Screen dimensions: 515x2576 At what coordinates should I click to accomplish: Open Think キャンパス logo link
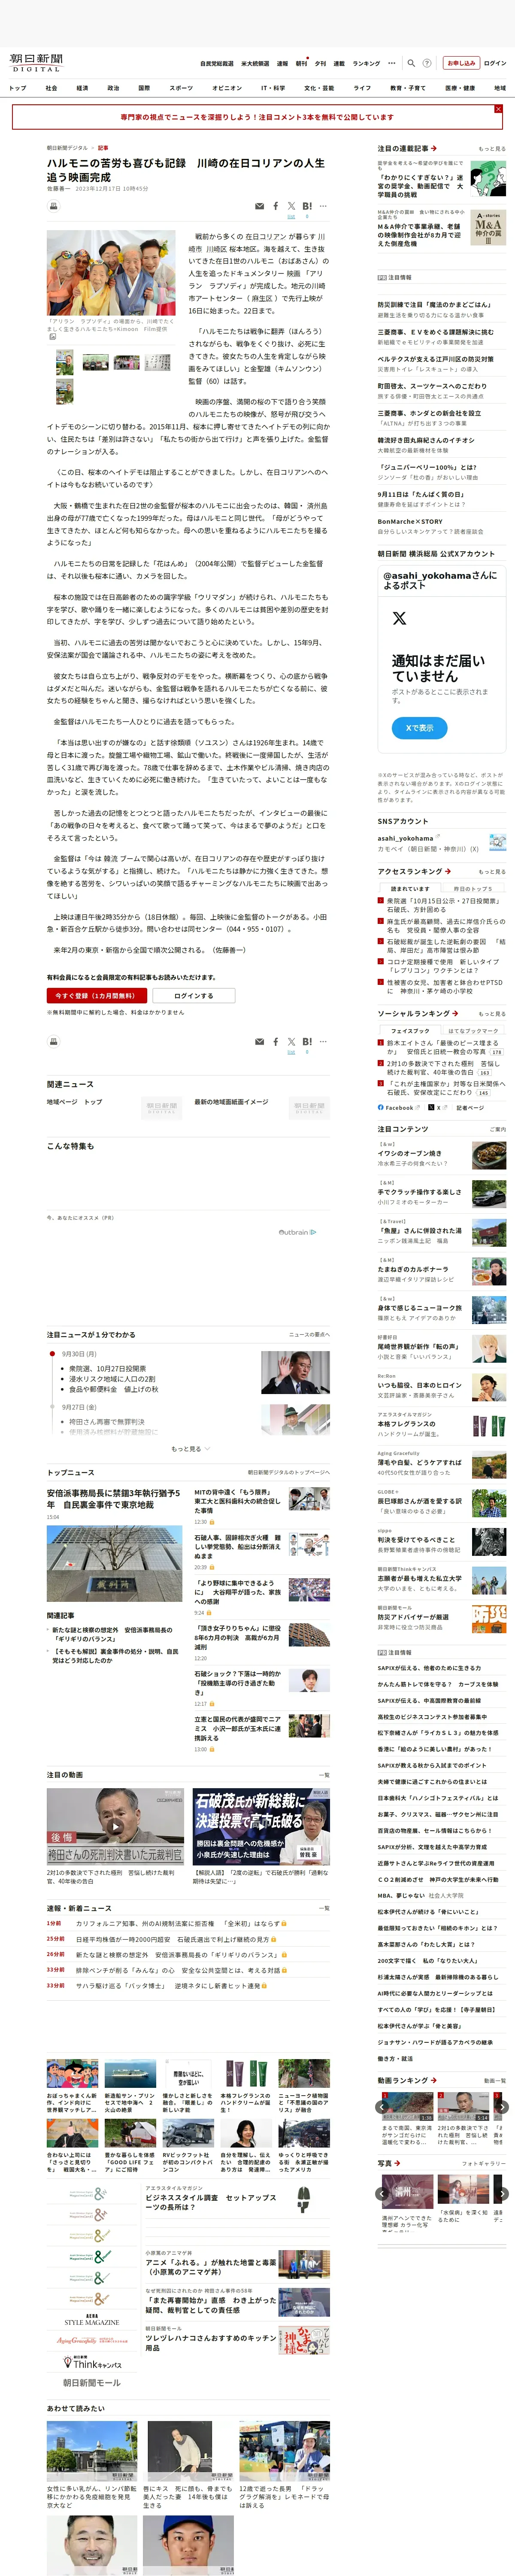click(x=92, y=2363)
